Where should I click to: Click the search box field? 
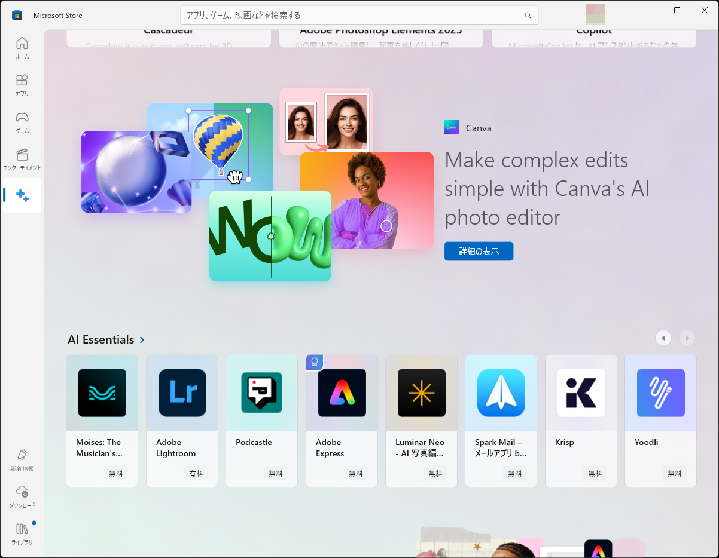coord(359,16)
